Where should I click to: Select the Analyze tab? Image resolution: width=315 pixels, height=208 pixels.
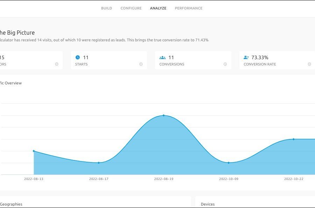click(x=158, y=8)
